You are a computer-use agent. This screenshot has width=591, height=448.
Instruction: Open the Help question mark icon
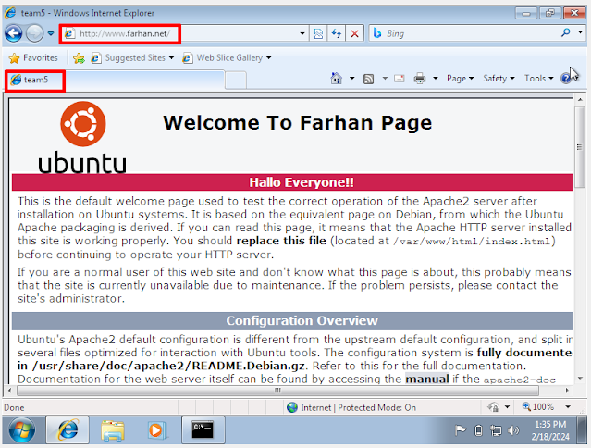pyautogui.click(x=566, y=79)
